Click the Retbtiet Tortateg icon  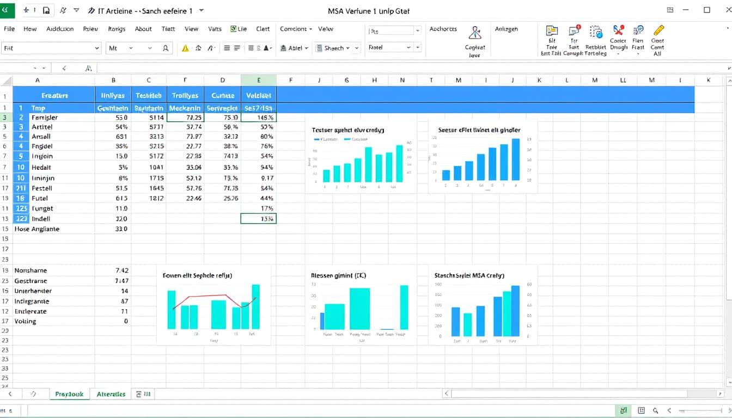596,31
